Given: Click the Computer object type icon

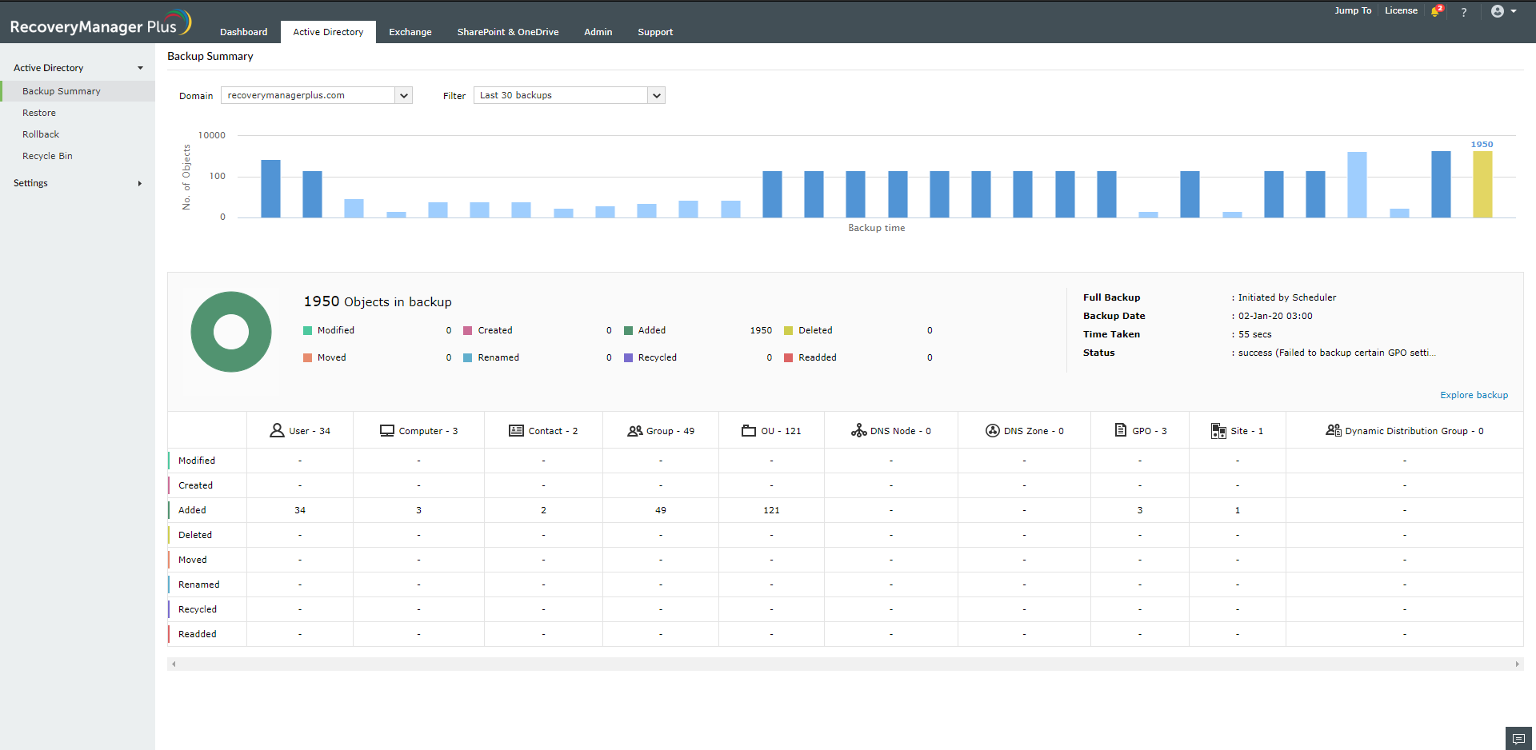Looking at the screenshot, I should tap(386, 431).
